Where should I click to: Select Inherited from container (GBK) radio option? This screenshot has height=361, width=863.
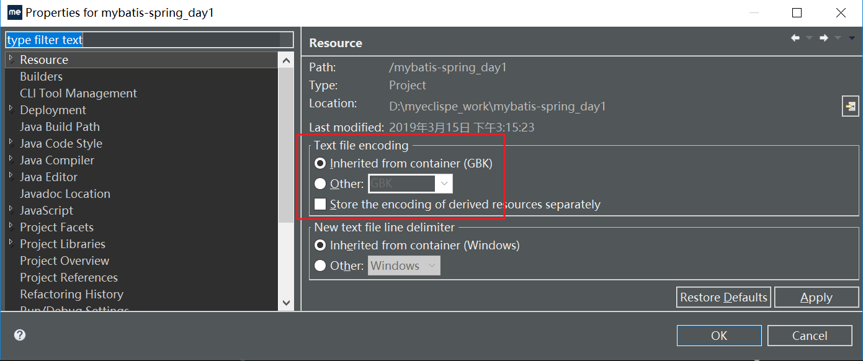320,164
